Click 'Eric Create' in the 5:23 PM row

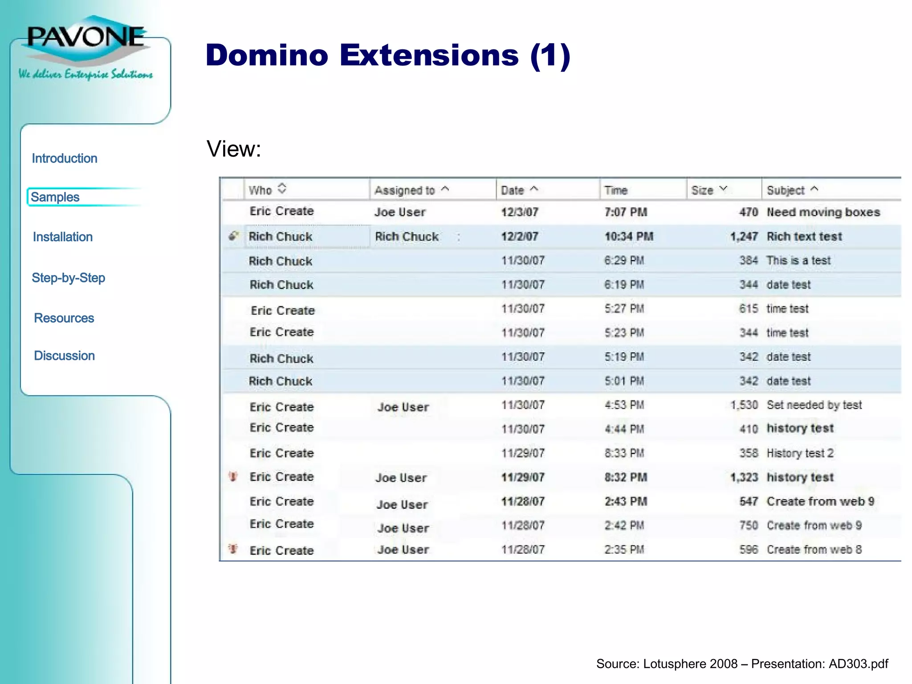click(x=281, y=332)
